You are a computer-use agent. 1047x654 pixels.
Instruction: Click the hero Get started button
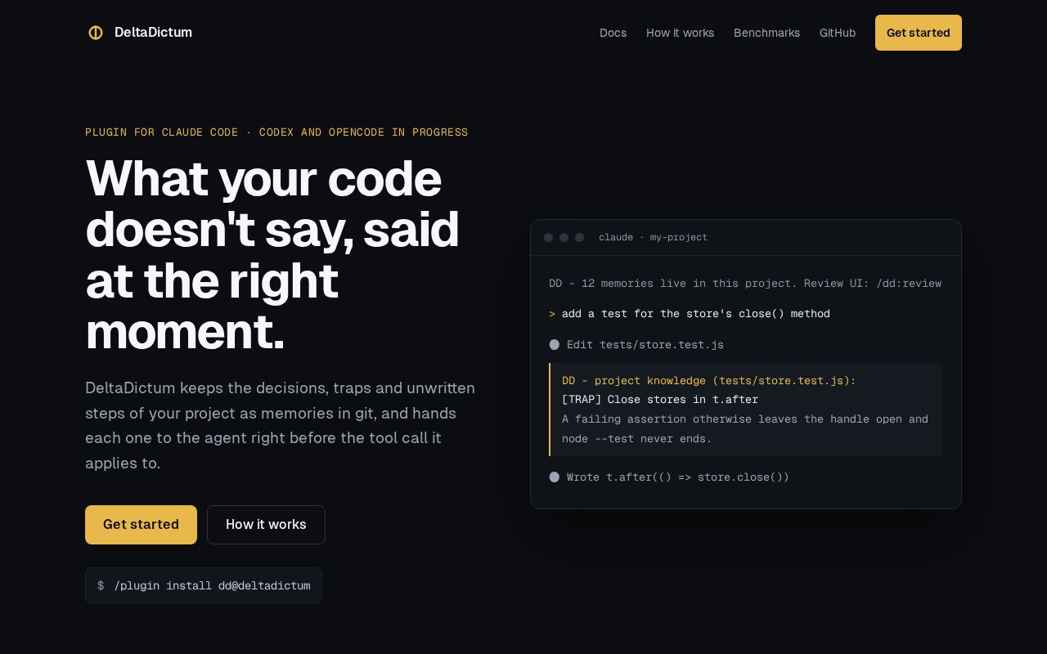(141, 525)
